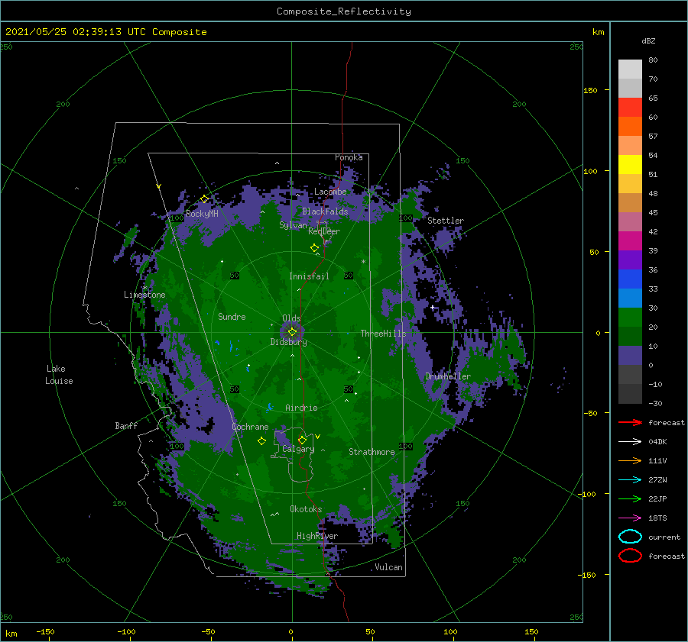Viewport: 688px width, 642px height.
Task: Click the Didsbury label
Action: tap(288, 342)
